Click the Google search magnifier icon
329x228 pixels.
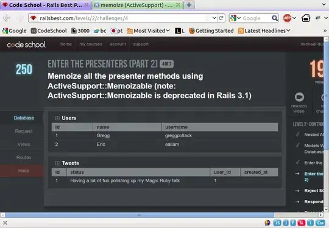click(274, 18)
